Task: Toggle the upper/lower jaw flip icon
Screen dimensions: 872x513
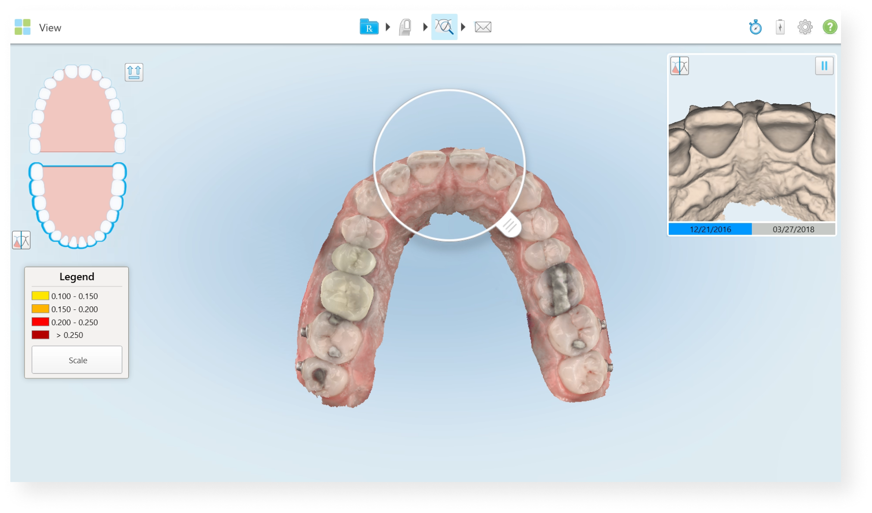Action: click(x=134, y=72)
